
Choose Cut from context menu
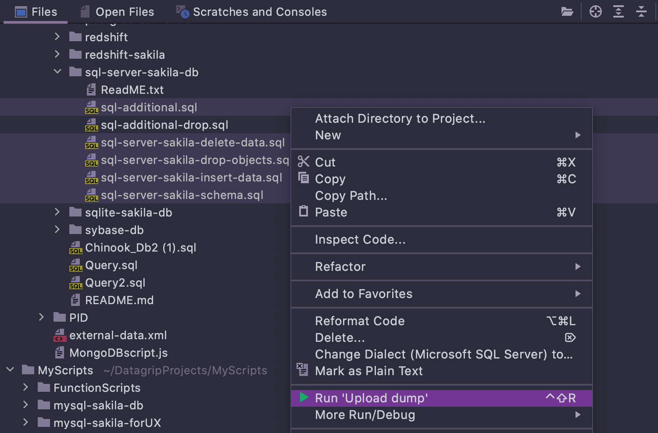(442, 162)
